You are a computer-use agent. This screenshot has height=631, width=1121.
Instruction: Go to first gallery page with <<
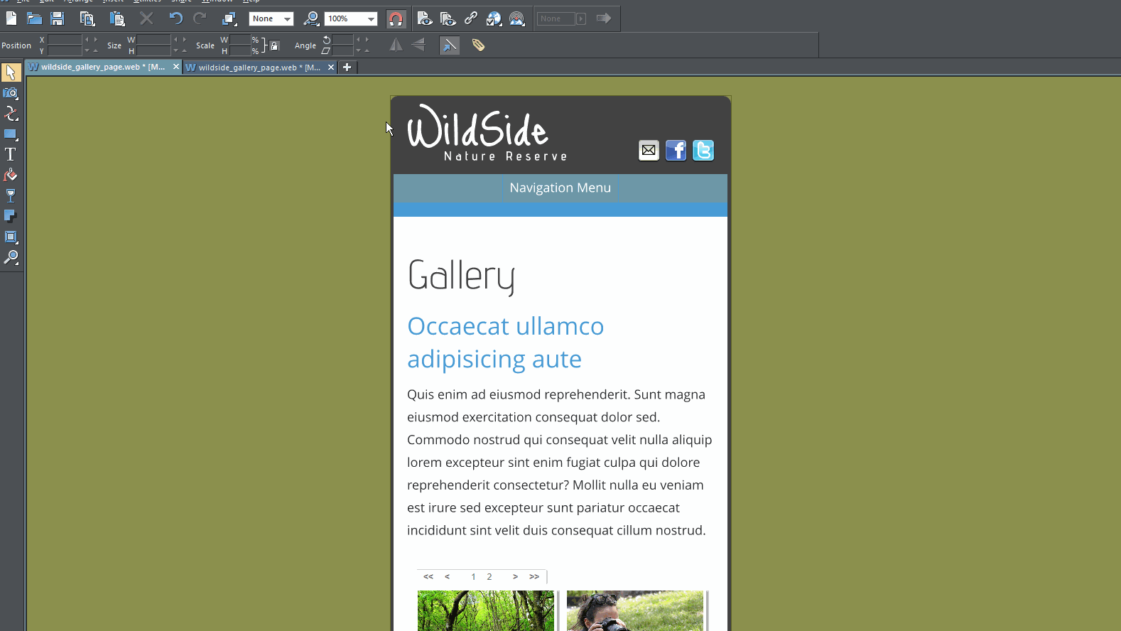coord(428,577)
